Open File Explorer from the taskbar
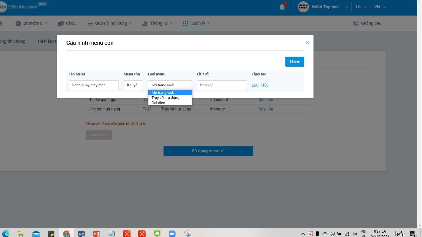 [x=21, y=234]
